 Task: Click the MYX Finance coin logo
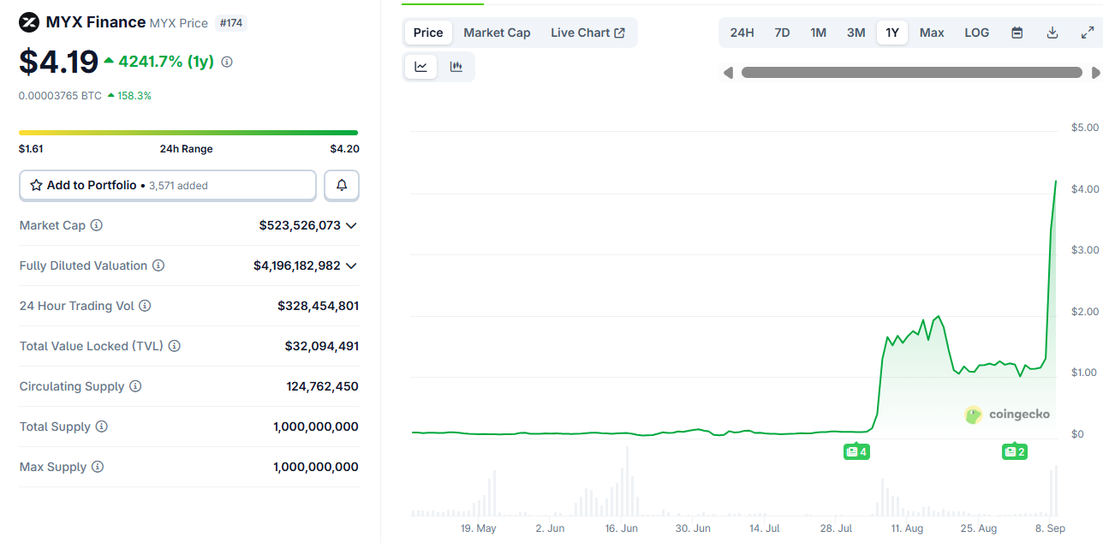click(x=28, y=21)
